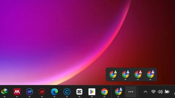Launch CapCut from the taskbar
Viewport: 175px width, 98px height.
click(x=79, y=92)
